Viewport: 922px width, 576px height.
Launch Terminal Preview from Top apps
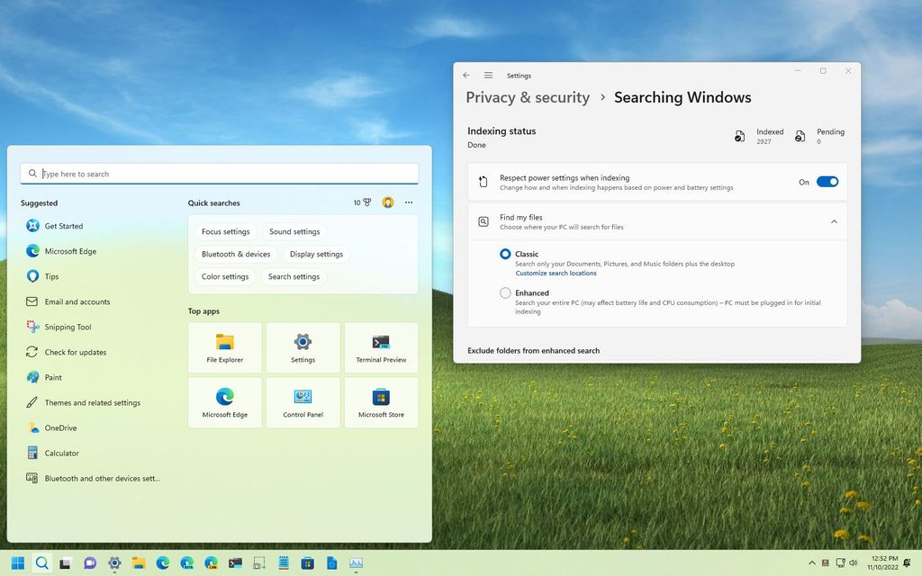(x=381, y=346)
